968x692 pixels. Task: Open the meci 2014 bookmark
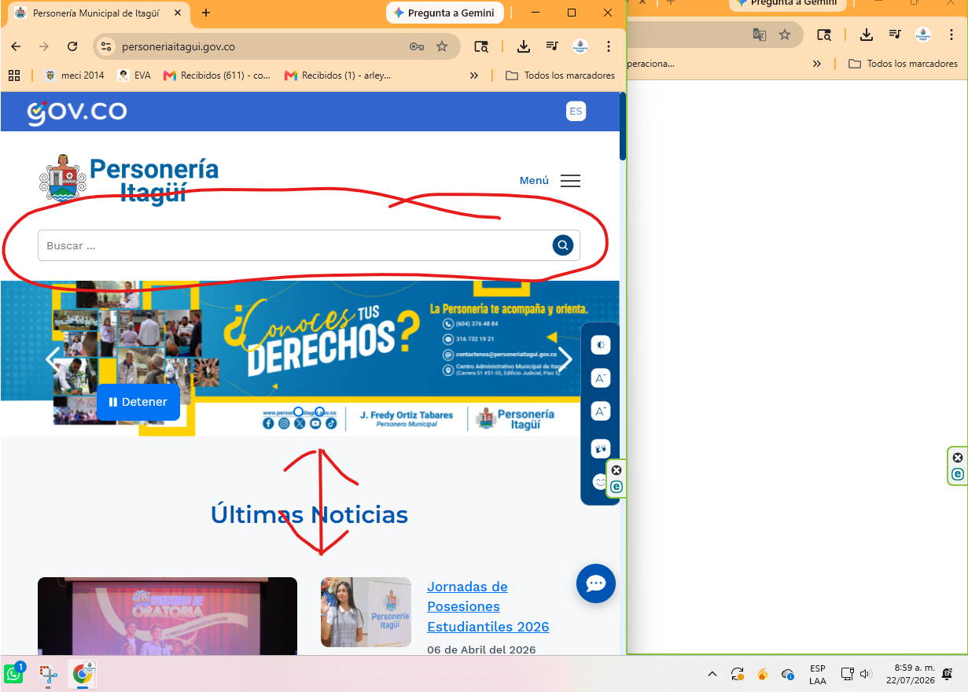(74, 75)
